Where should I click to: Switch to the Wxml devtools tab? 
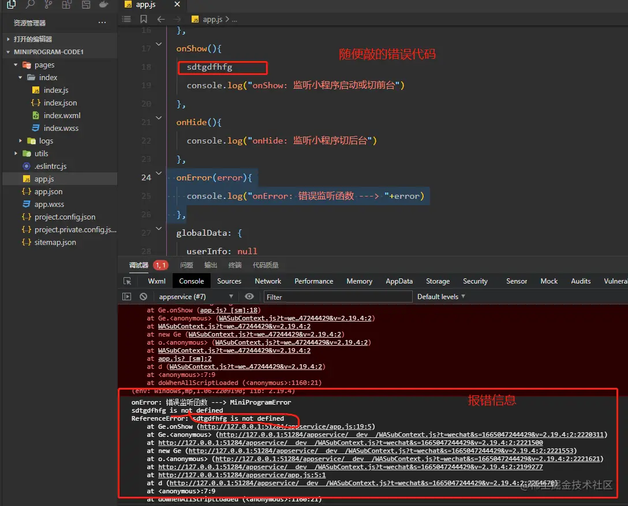[156, 281]
